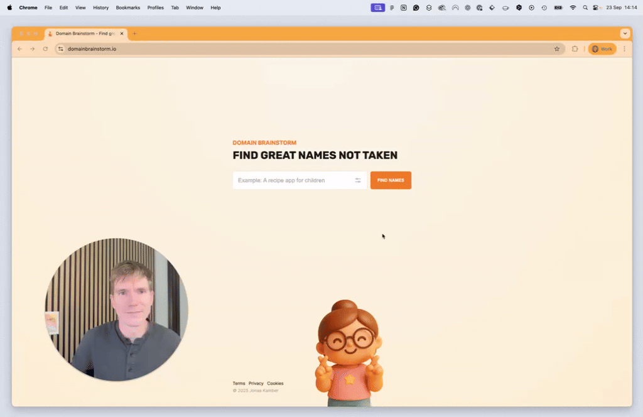The height and width of the screenshot is (417, 643).
Task: Bookmark this page with star icon
Action: [556, 49]
